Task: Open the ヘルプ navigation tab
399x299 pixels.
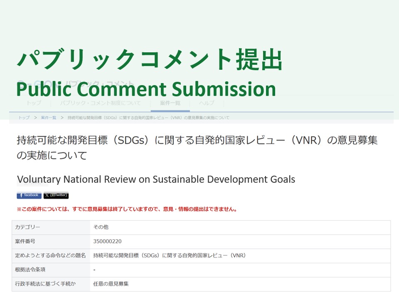Action: (x=207, y=103)
